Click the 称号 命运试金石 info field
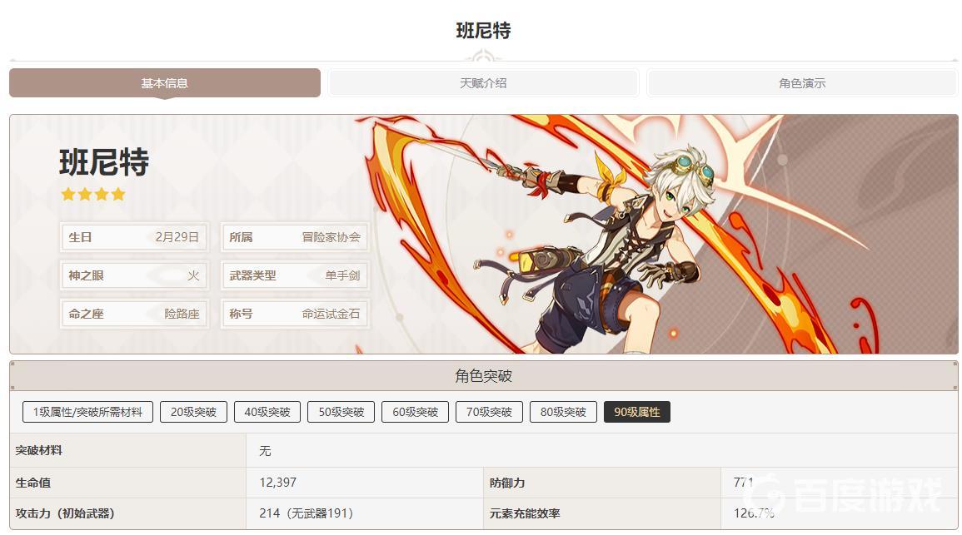 (295, 314)
